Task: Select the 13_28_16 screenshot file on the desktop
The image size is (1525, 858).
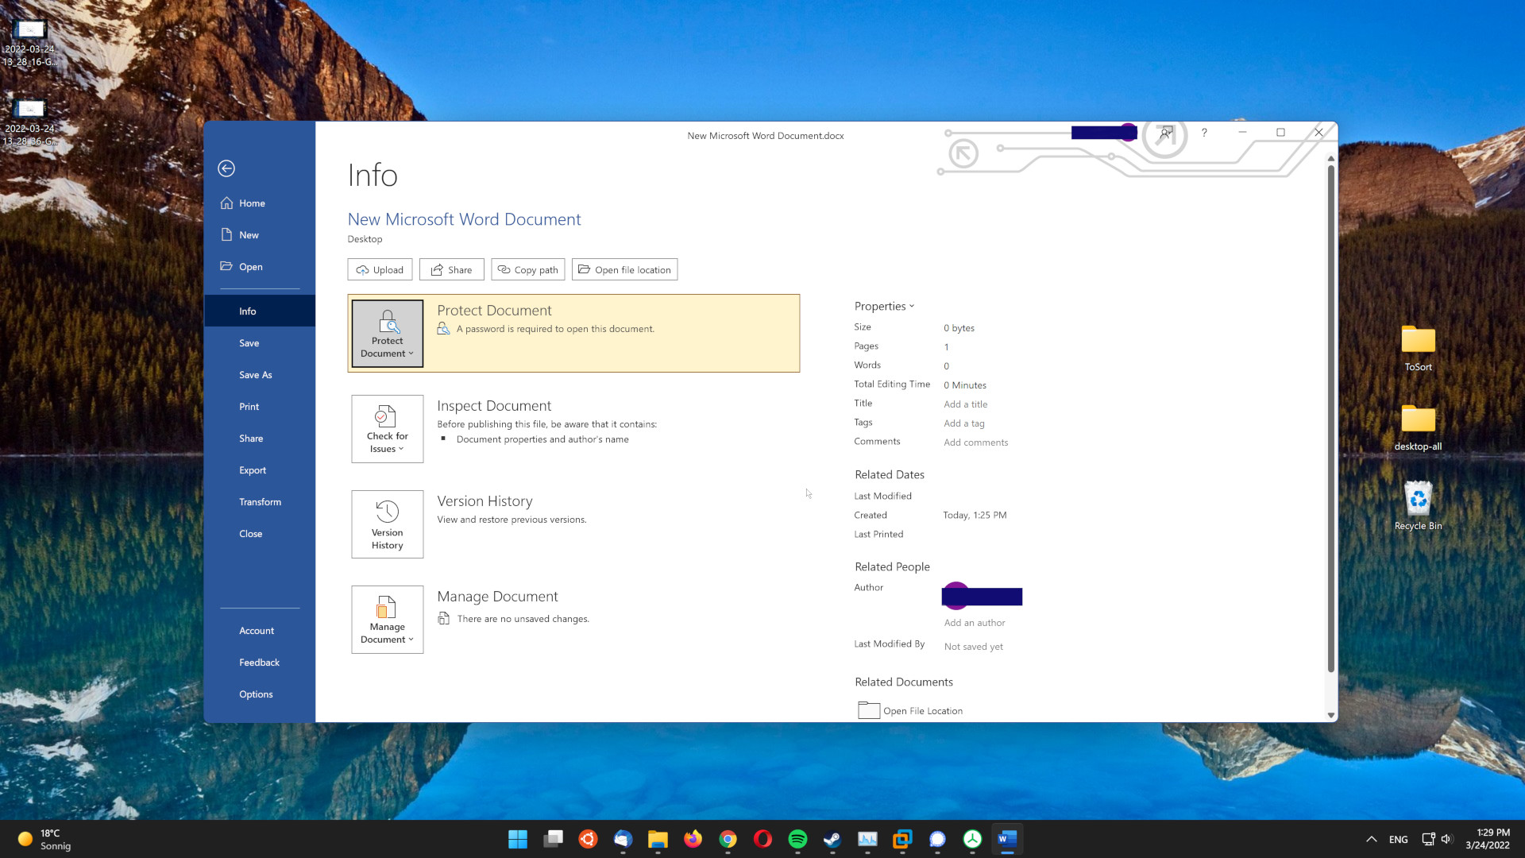Action: click(x=30, y=44)
